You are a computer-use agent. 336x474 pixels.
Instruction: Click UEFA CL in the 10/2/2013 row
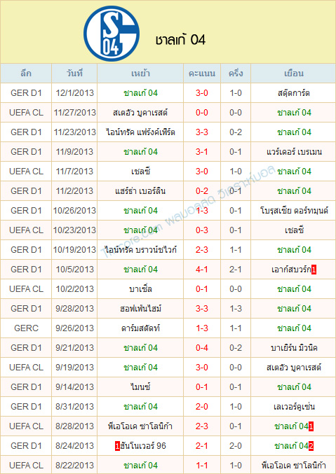26,289
